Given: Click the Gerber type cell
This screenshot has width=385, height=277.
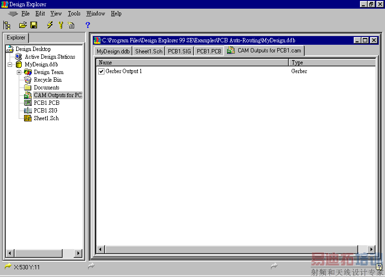Looking at the screenshot, I should point(299,71).
